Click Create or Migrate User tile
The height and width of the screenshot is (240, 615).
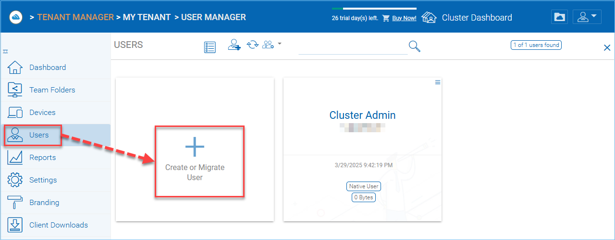pos(195,149)
